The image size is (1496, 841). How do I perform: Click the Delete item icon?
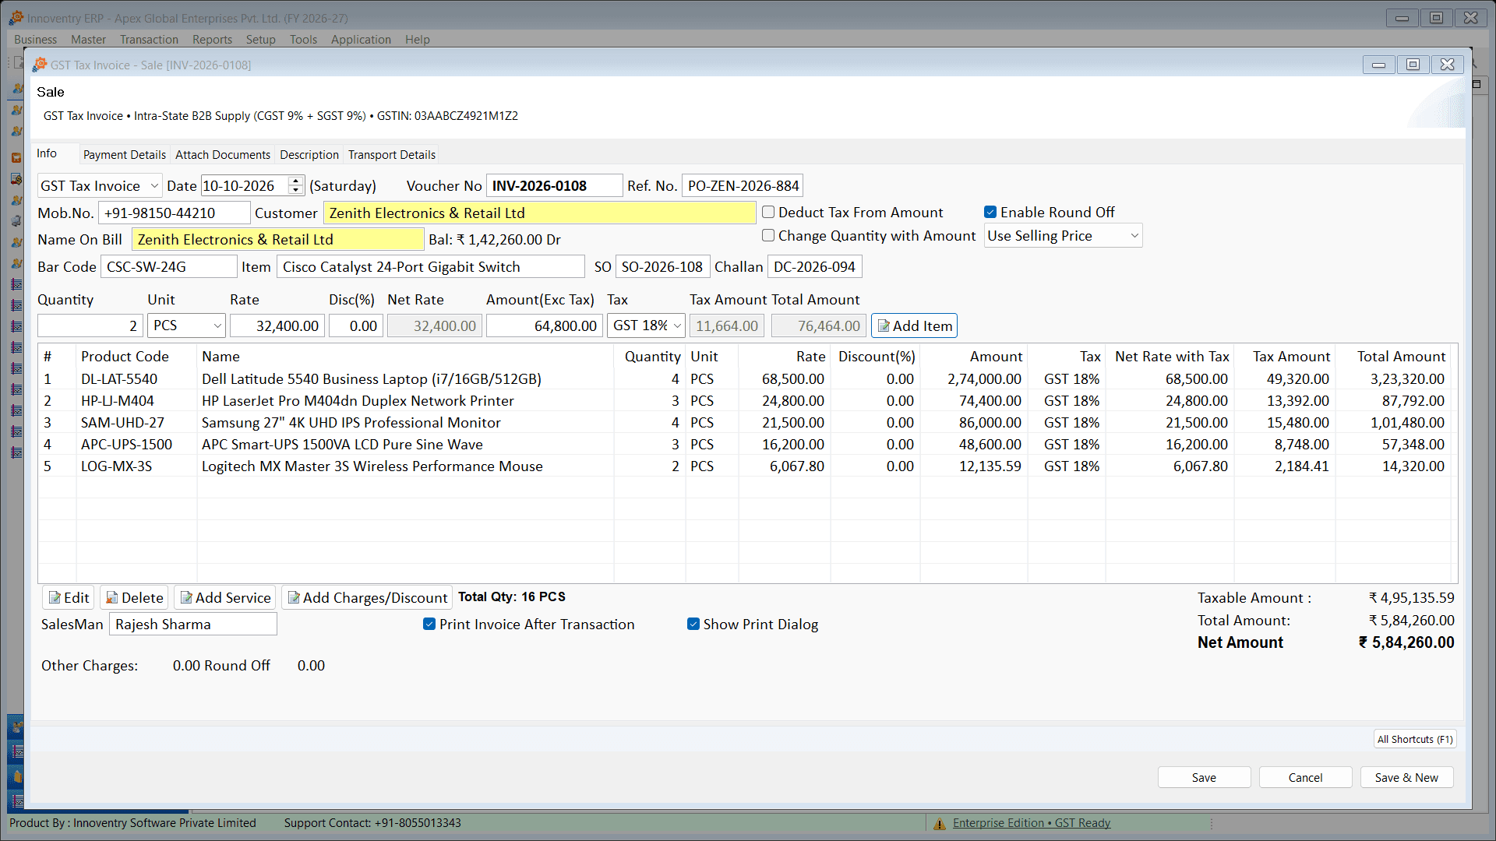click(112, 598)
